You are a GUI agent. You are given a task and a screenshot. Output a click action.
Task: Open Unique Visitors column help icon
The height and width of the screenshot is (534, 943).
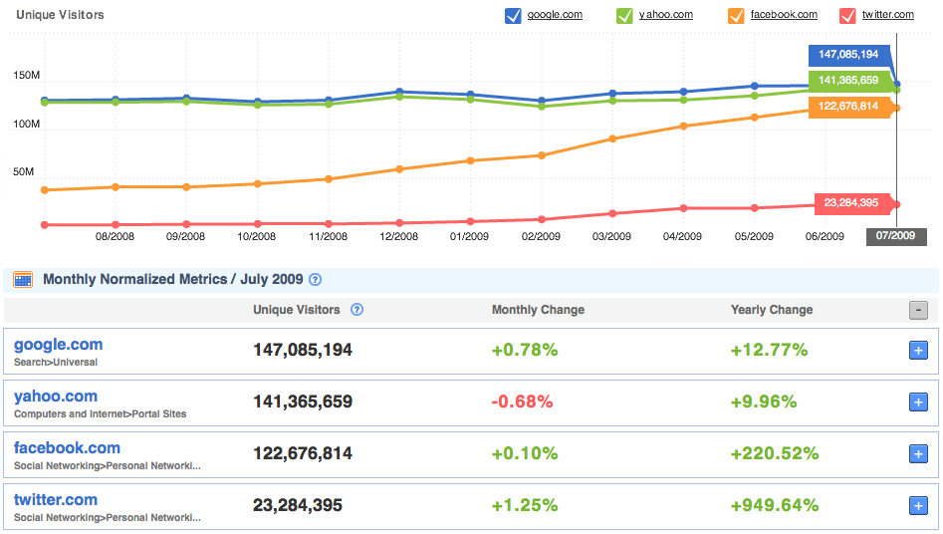coord(356,310)
